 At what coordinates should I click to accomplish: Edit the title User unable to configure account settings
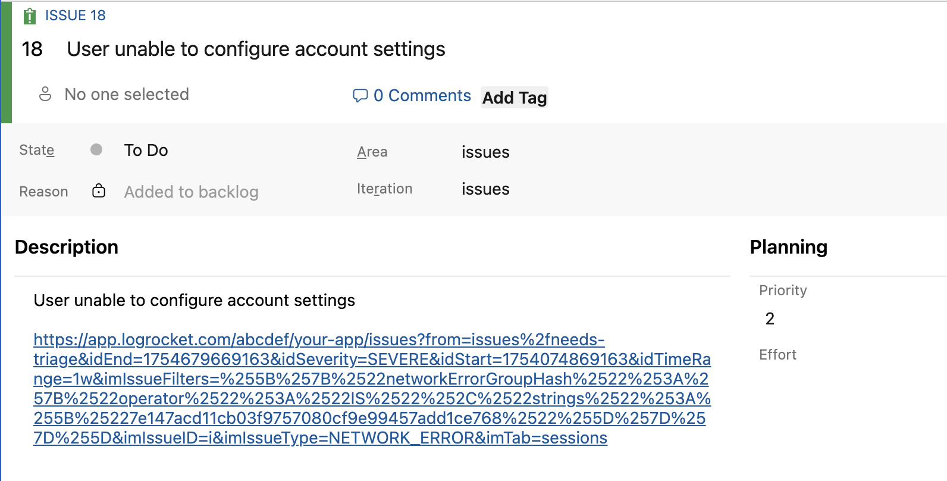tap(256, 49)
